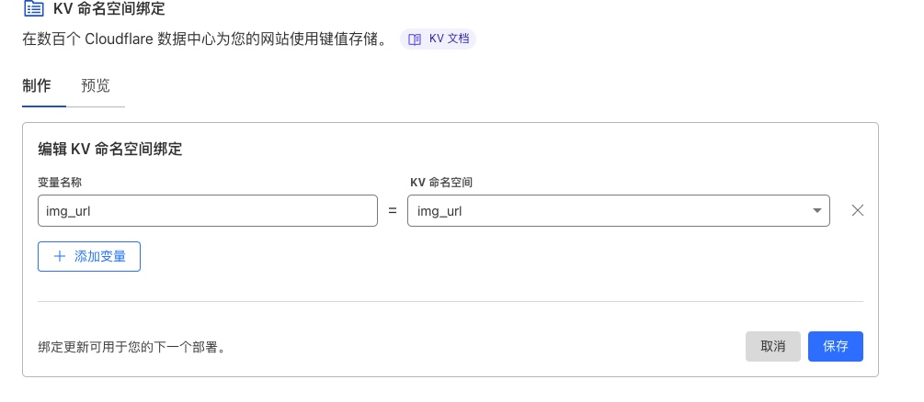Click the Cloudflare 数据中心 description text
This screenshot has height=402, width=924.
pyautogui.click(x=209, y=39)
